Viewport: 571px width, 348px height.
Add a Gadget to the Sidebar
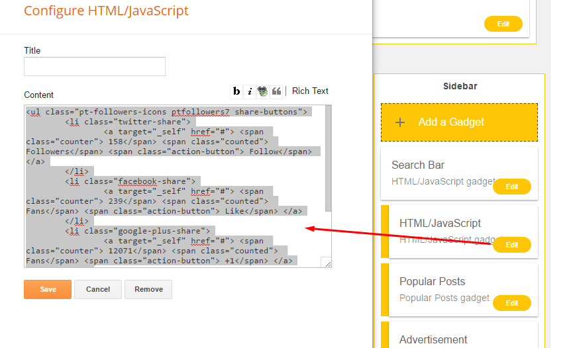(x=459, y=122)
